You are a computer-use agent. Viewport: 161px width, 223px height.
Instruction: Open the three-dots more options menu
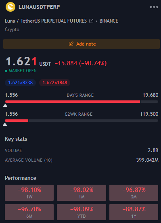[154, 7]
